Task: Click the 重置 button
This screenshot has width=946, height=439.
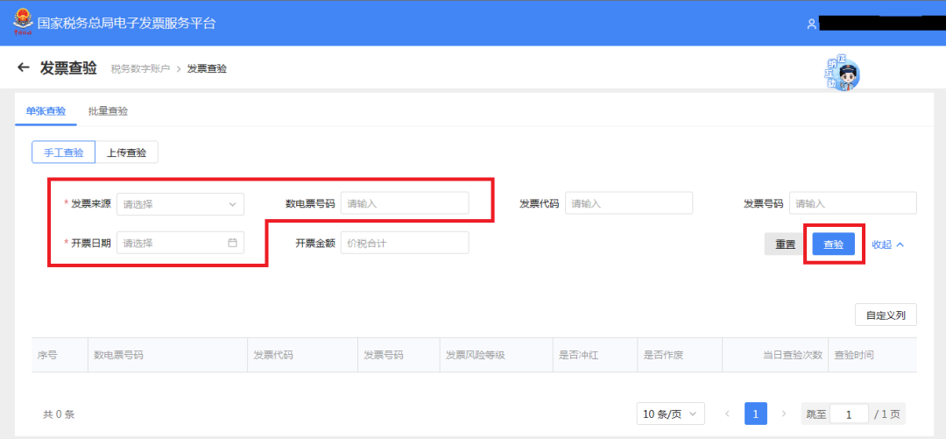Action: coord(785,244)
